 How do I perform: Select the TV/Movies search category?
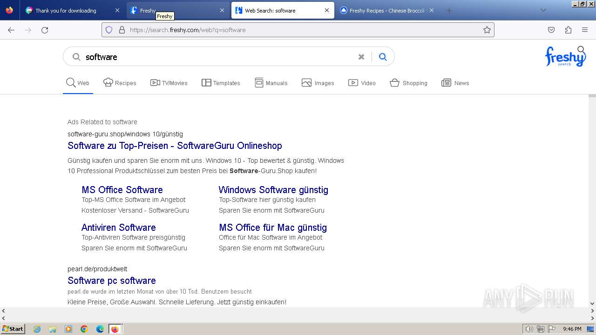169,83
